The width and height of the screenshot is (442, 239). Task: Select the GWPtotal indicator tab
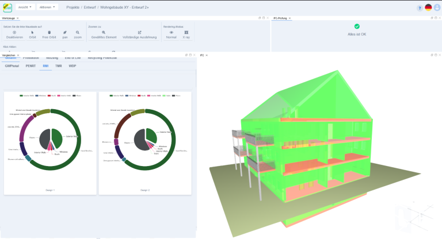[12, 66]
